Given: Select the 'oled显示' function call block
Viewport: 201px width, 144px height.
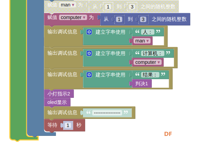Looking at the screenshot, I should [57, 102].
